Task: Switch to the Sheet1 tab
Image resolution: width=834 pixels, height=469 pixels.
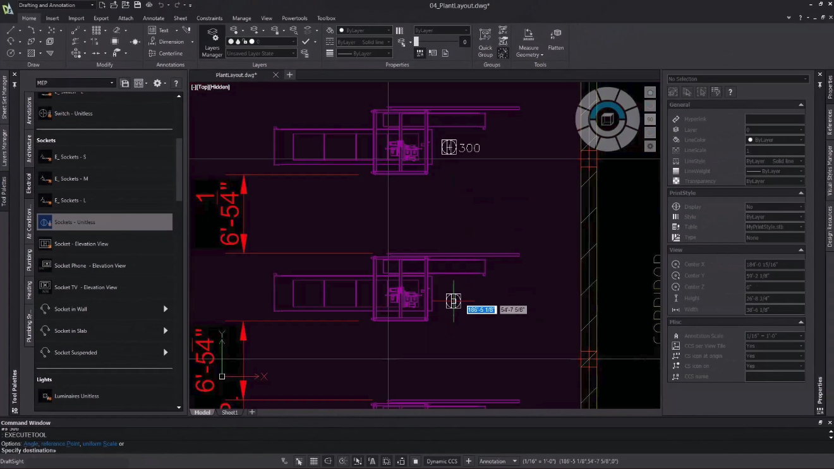Action: click(x=230, y=412)
